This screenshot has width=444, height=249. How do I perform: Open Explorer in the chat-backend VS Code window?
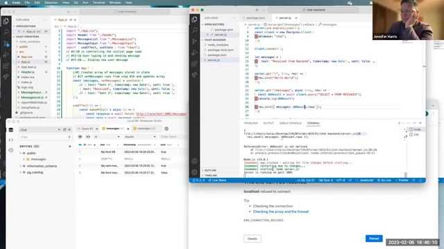tap(194, 19)
